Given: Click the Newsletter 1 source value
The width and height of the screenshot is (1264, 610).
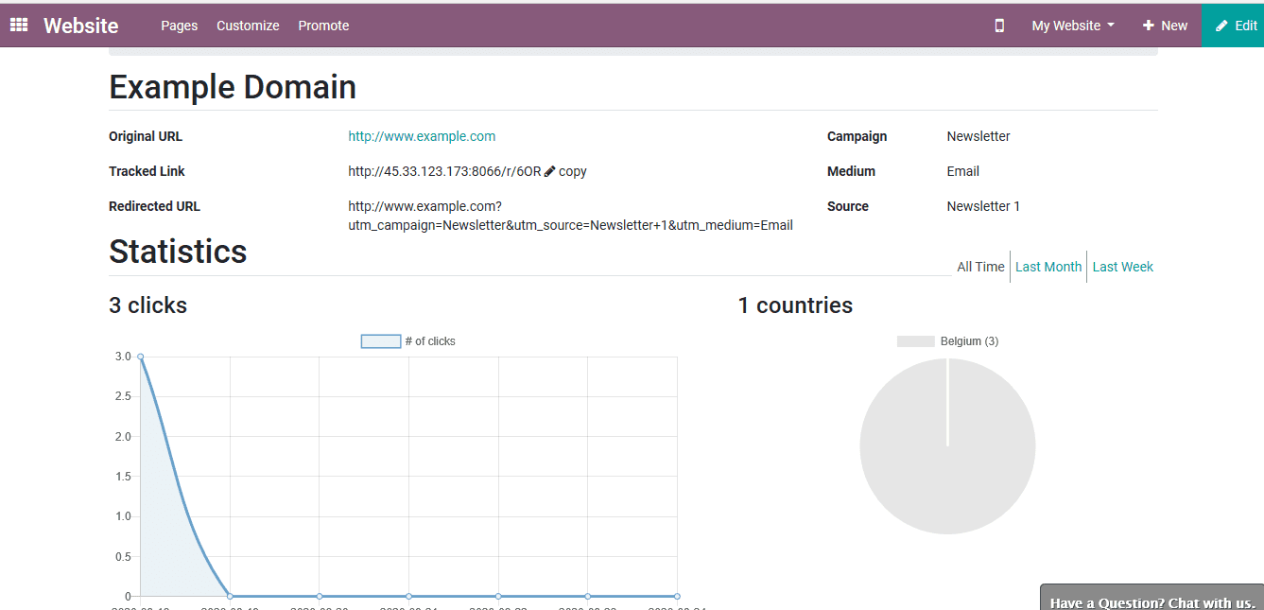Looking at the screenshot, I should coord(983,206).
